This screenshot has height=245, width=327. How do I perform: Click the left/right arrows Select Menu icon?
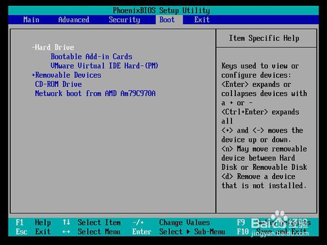pyautogui.click(x=66, y=232)
